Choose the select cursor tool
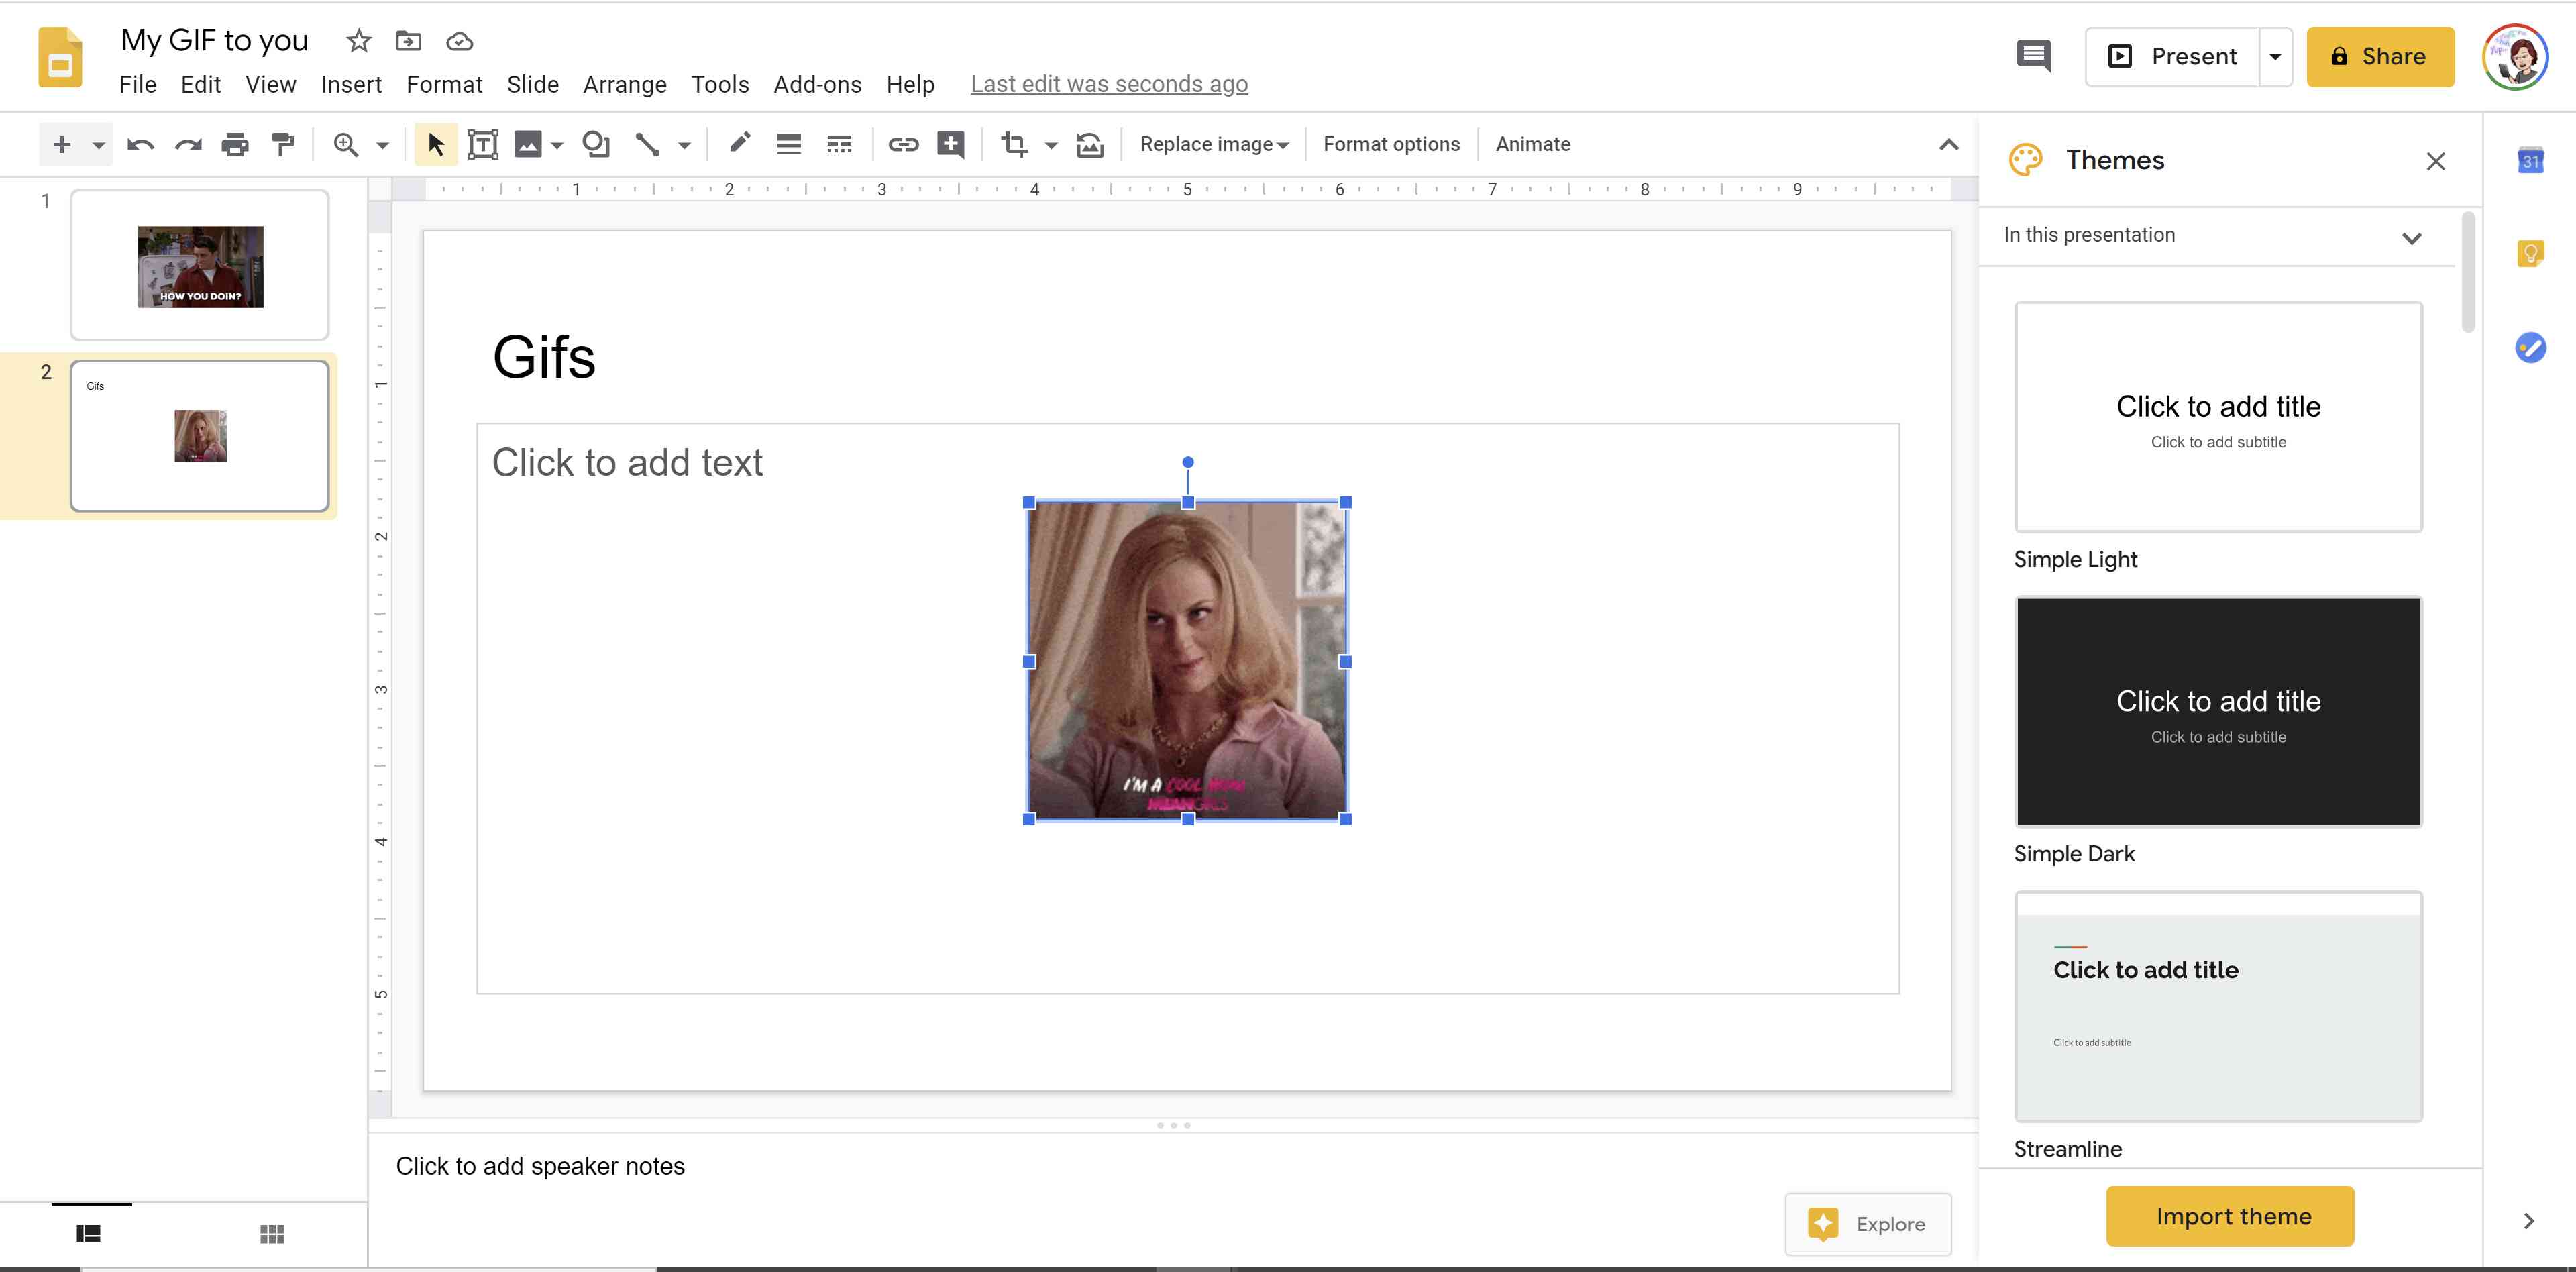 click(436, 145)
